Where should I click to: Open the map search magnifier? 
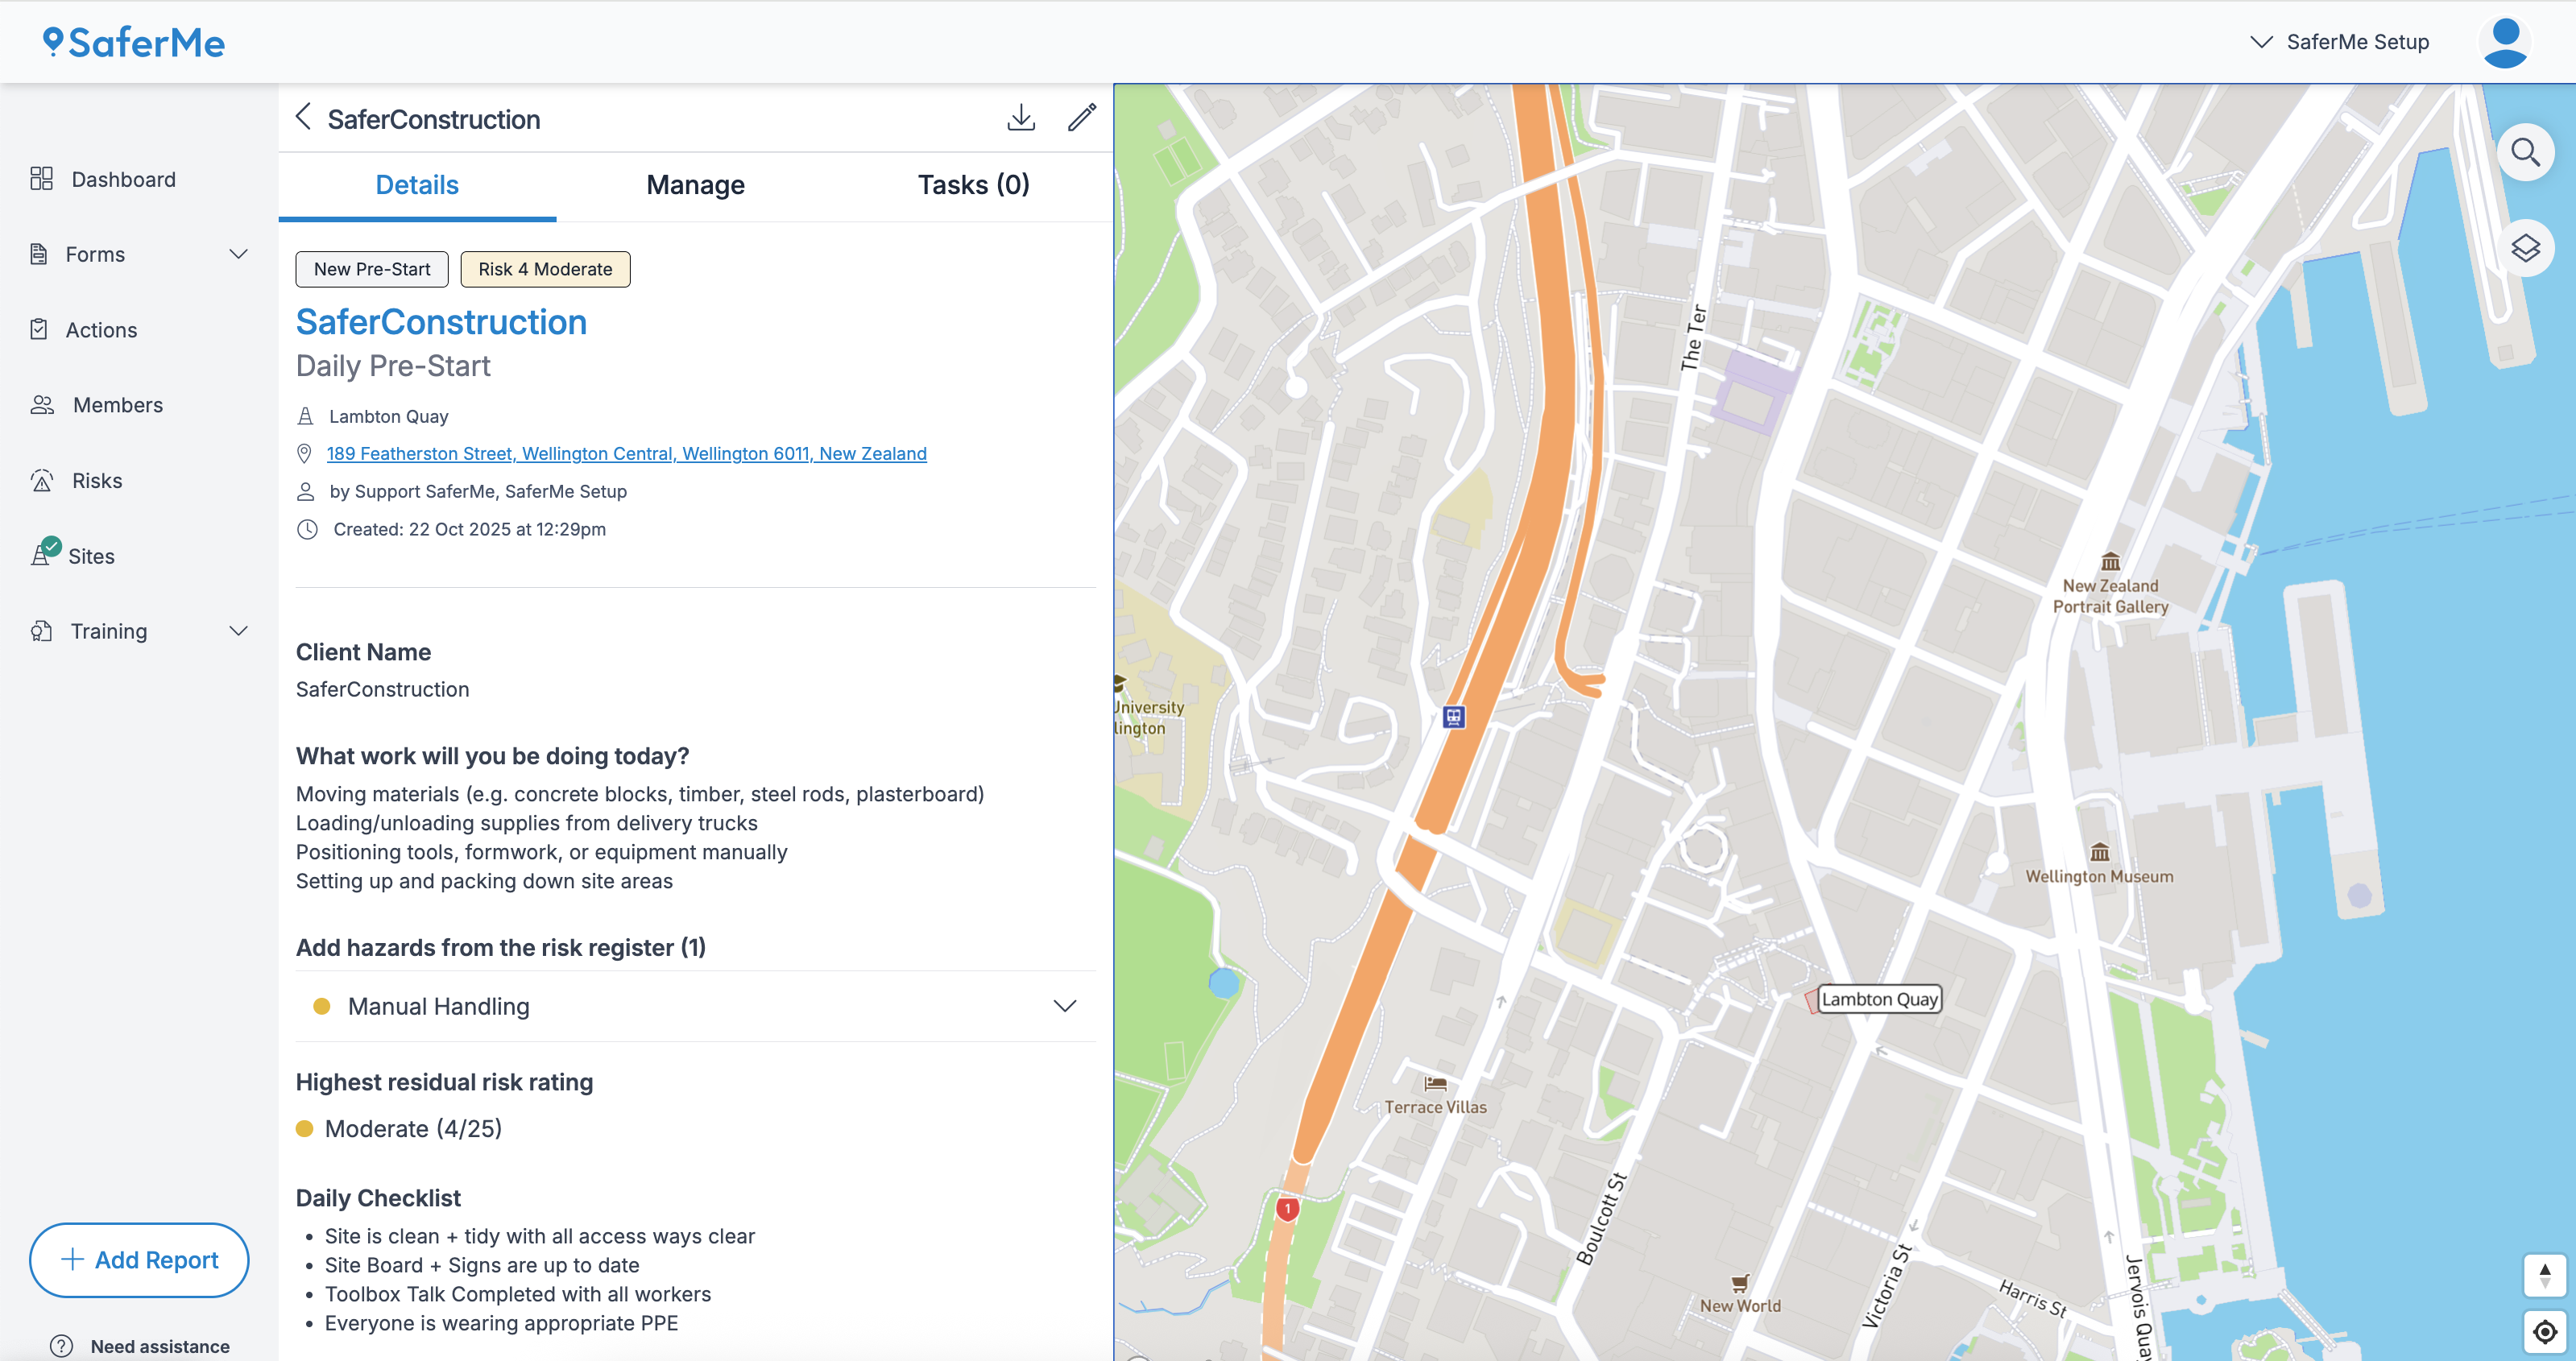[2527, 152]
